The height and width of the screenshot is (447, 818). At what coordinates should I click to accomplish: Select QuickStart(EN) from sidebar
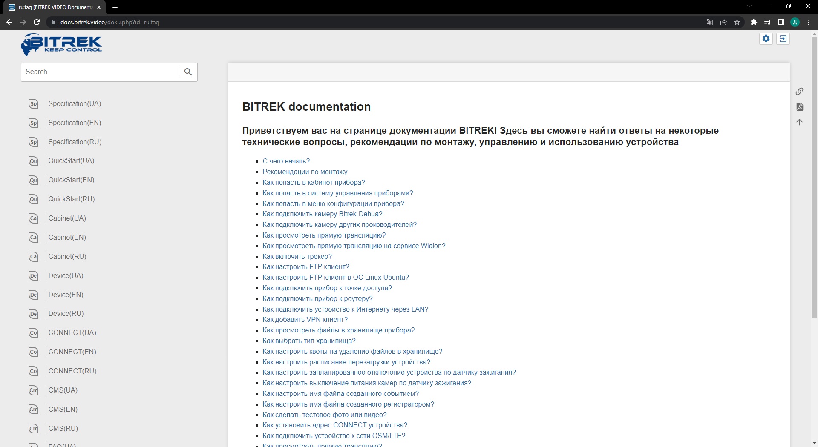click(71, 180)
